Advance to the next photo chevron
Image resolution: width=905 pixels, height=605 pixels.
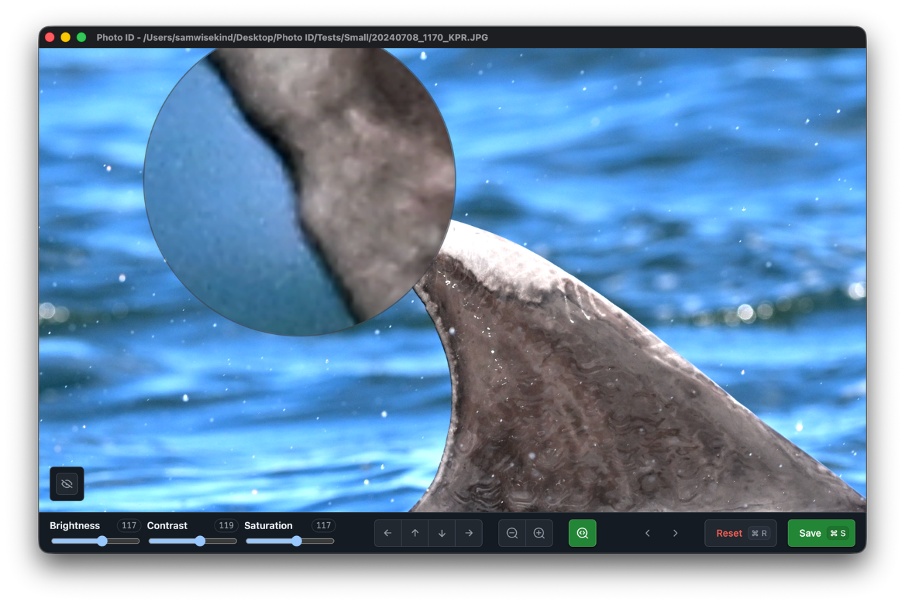pos(675,533)
